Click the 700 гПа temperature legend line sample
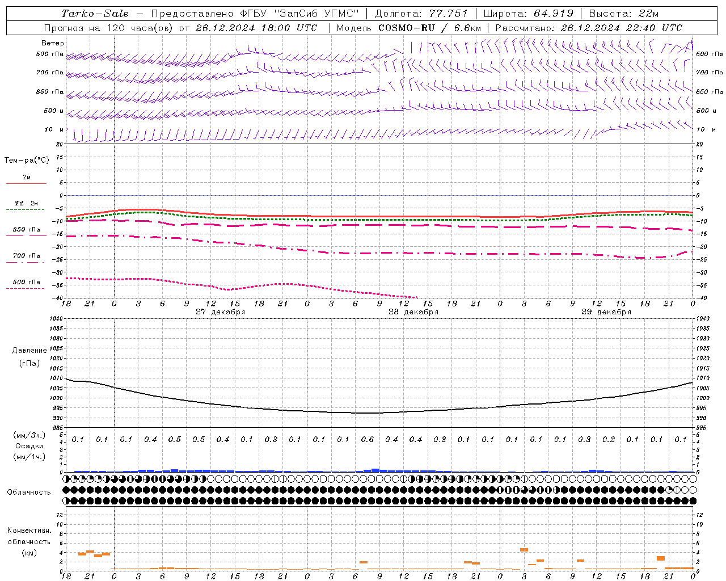Image resolution: width=726 pixels, height=581 pixels. pos(25,262)
